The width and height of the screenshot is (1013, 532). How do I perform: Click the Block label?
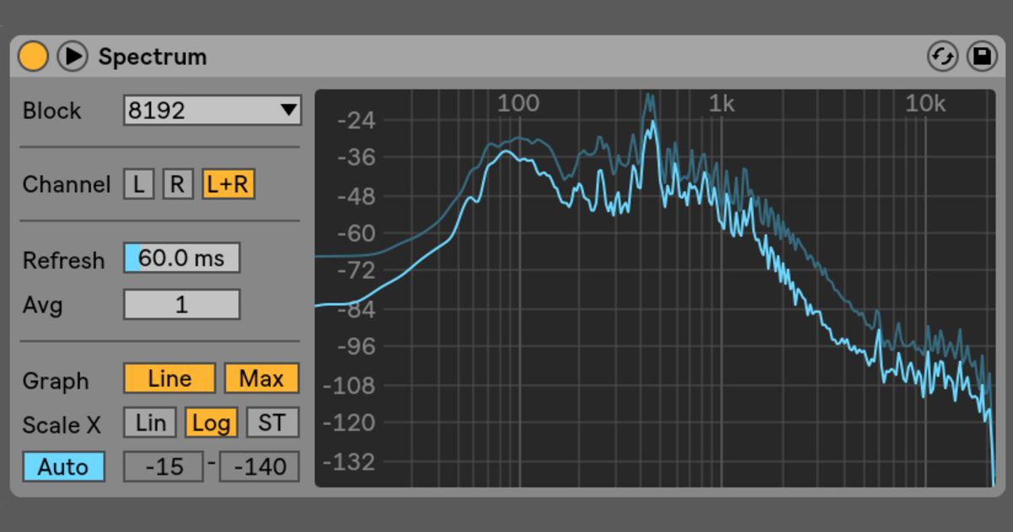tap(51, 111)
